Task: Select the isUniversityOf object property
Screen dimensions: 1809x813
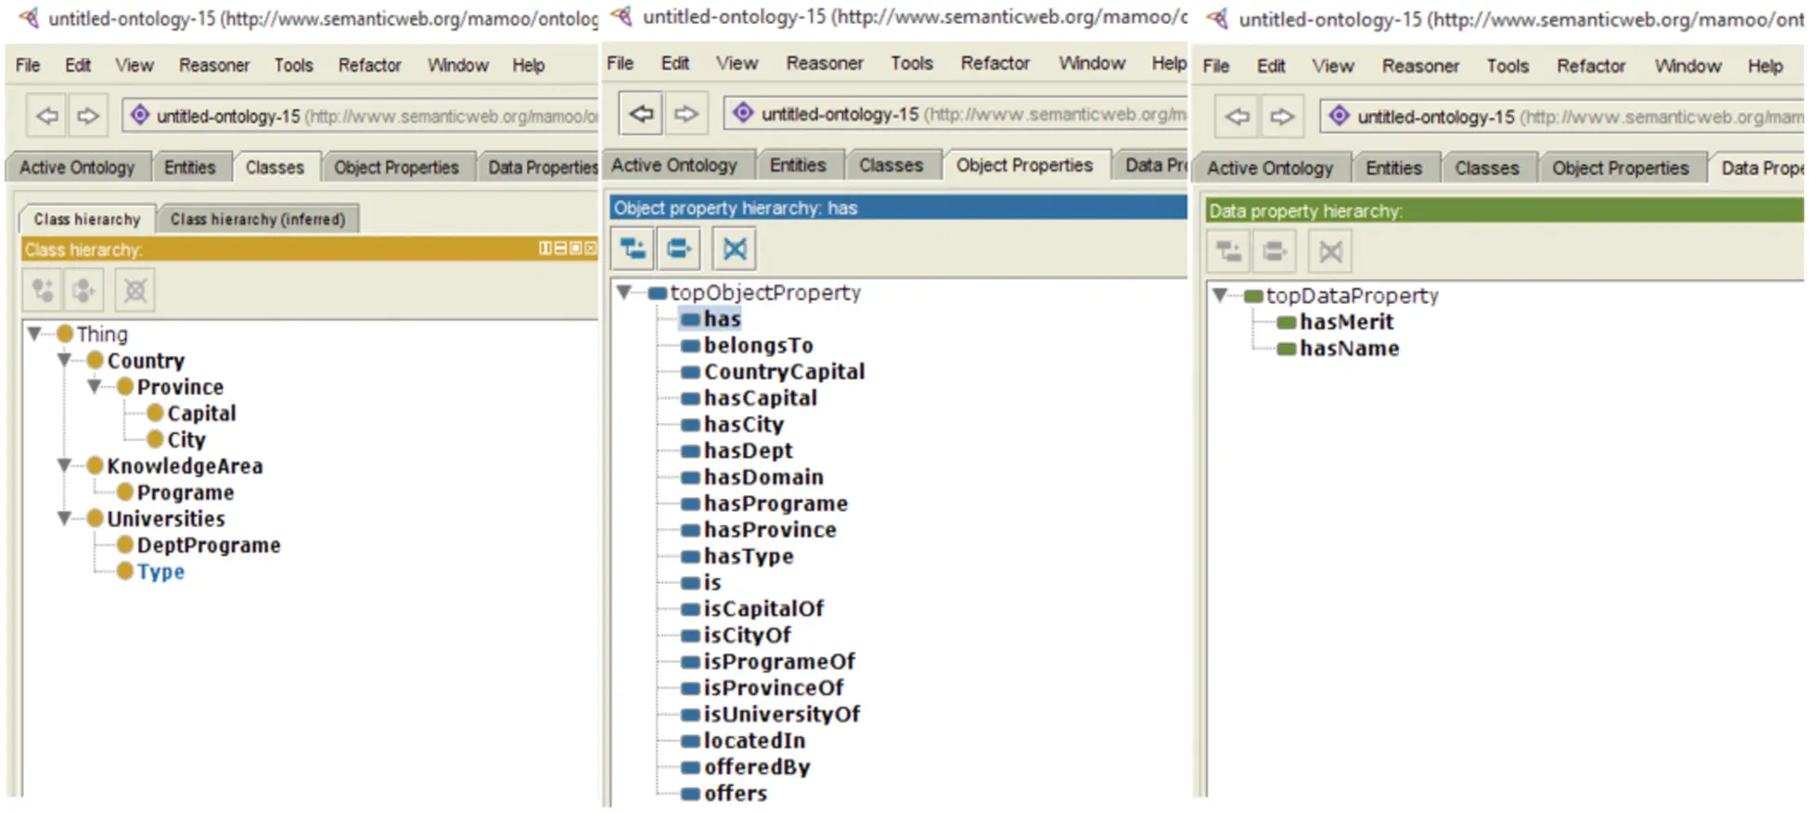Action: pyautogui.click(x=782, y=714)
